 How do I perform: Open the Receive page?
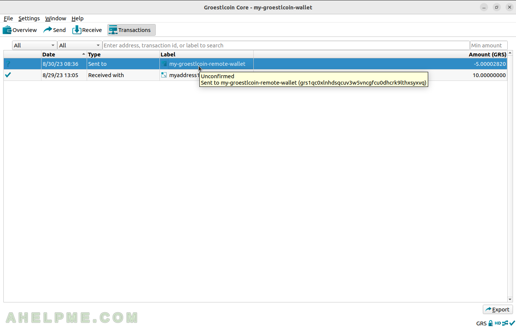tap(87, 30)
